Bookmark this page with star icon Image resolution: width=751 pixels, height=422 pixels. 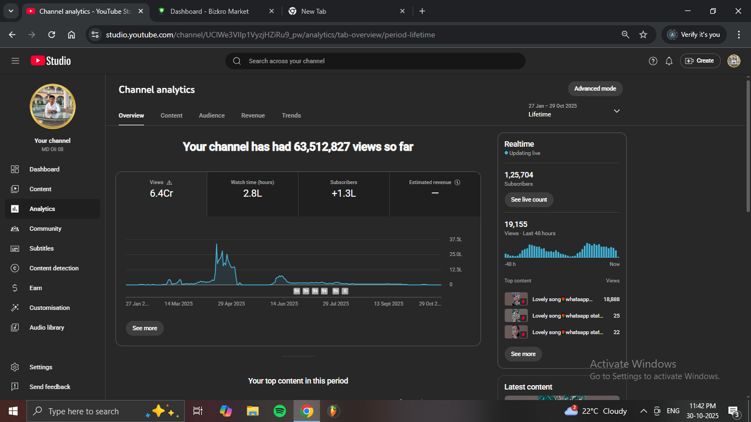click(643, 35)
